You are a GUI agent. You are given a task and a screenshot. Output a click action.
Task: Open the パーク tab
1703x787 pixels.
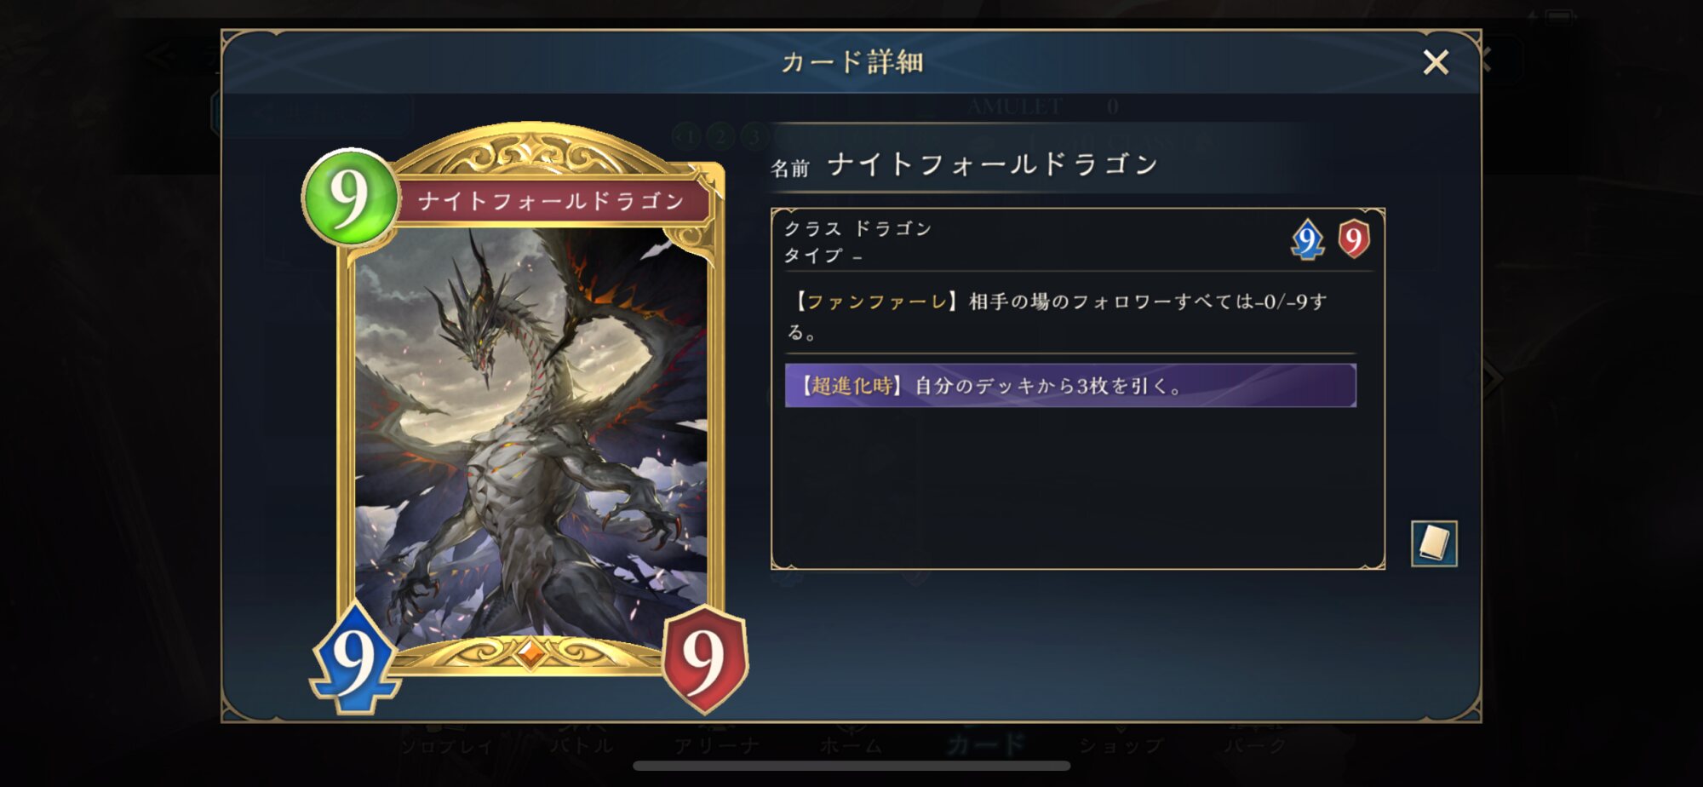tap(1256, 744)
